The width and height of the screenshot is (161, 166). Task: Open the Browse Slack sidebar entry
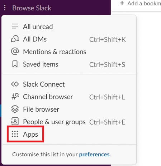(32, 8)
